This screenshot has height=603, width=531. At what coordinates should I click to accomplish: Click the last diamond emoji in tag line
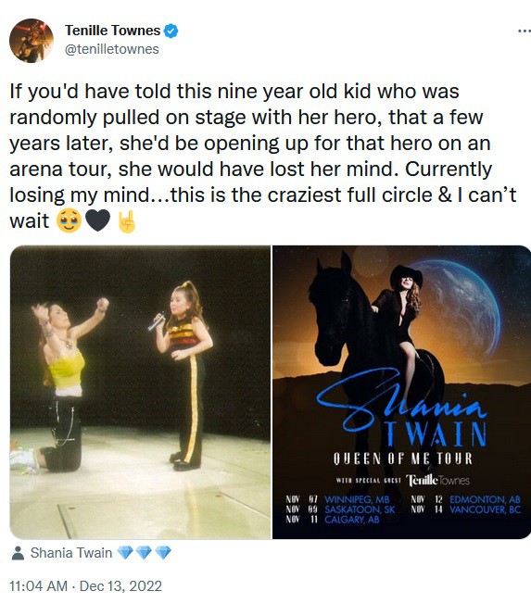click(163, 553)
